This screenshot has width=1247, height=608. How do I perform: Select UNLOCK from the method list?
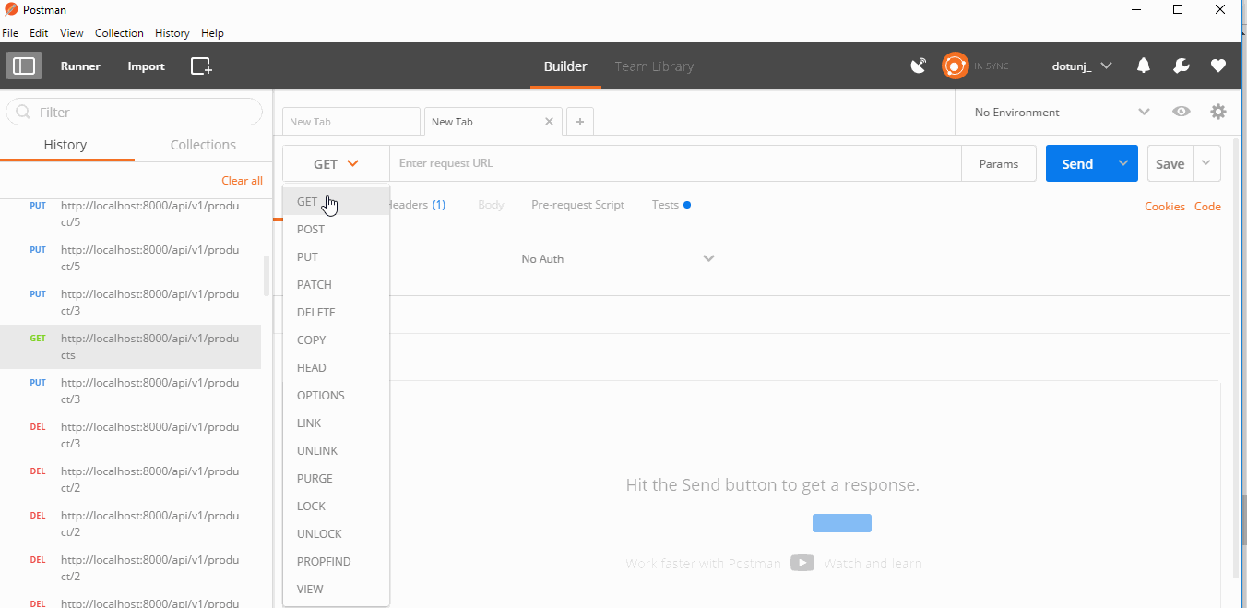[336, 533]
